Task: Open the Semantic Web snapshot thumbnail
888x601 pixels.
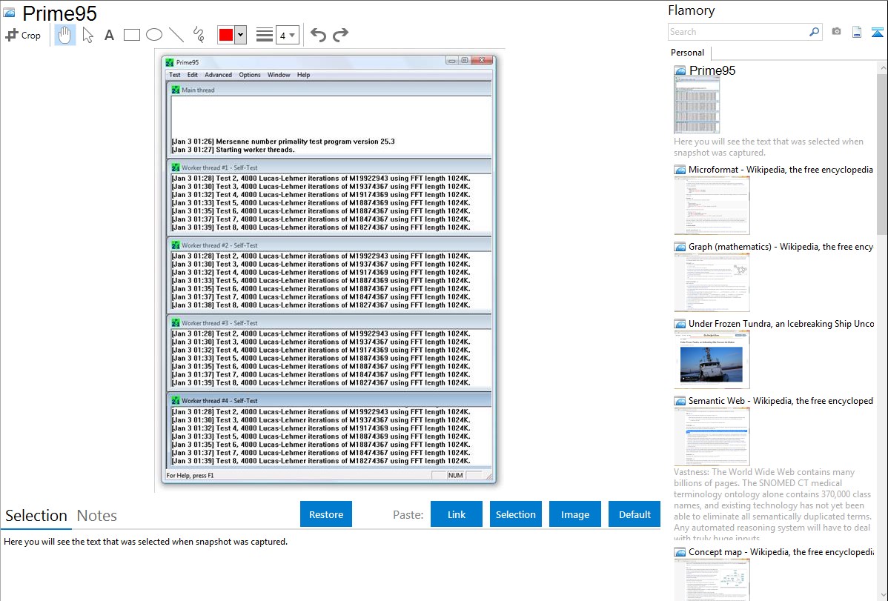Action: tap(712, 436)
